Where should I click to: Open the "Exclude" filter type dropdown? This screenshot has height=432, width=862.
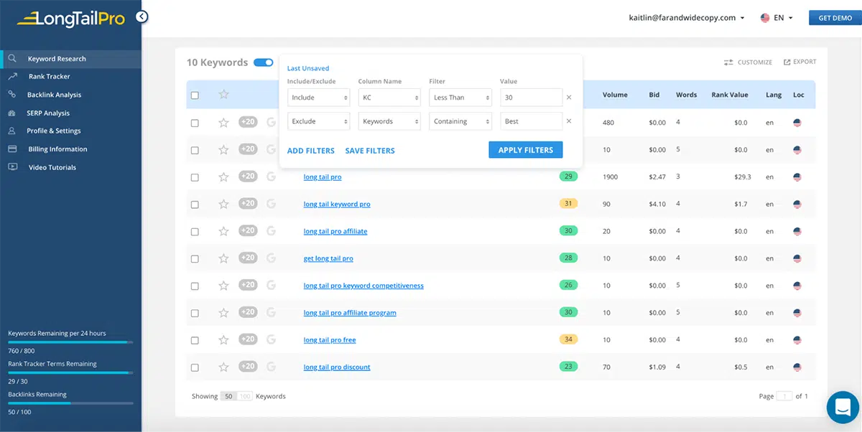tap(318, 121)
